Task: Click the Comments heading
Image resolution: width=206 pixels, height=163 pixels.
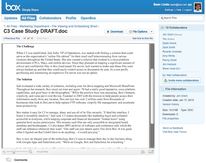Action: click(21, 160)
